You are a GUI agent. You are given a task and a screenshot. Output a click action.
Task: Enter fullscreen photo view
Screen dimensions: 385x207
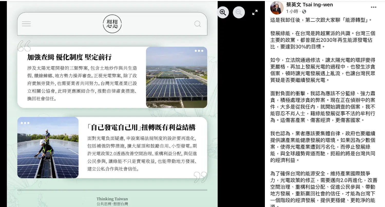[255, 12]
